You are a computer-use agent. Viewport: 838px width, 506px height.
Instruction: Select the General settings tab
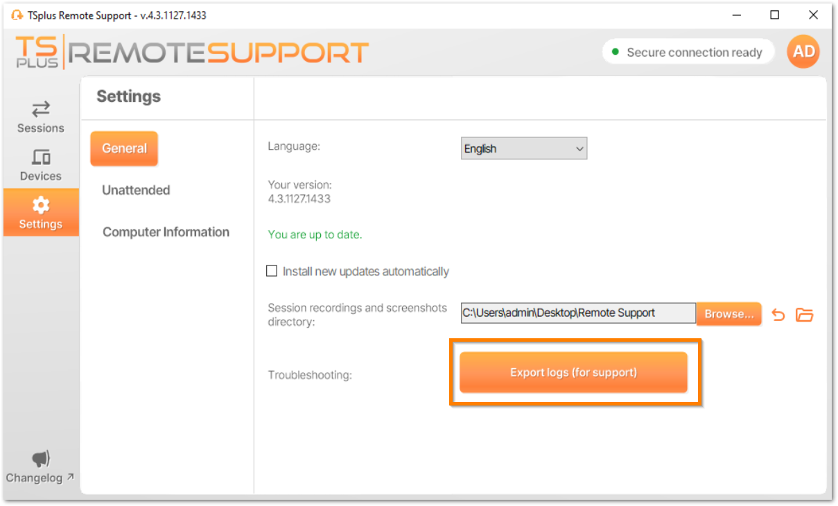coord(124,148)
